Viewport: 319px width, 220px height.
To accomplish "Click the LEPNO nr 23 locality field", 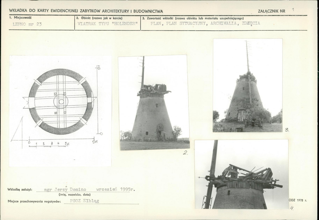I will pyautogui.click(x=27, y=24).
